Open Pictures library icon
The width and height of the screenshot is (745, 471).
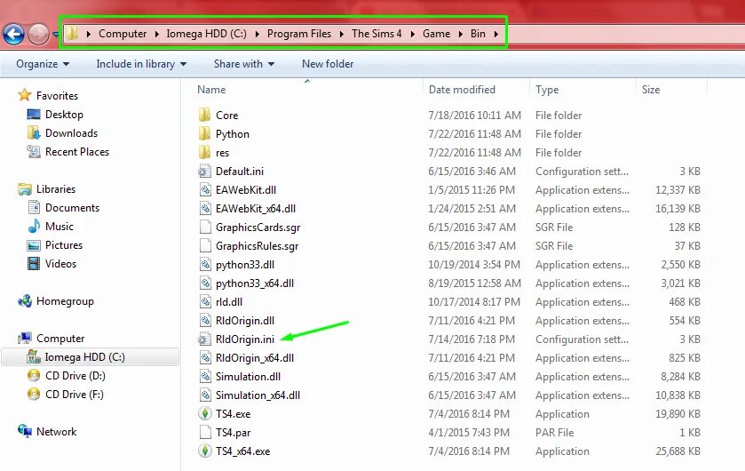(x=34, y=245)
